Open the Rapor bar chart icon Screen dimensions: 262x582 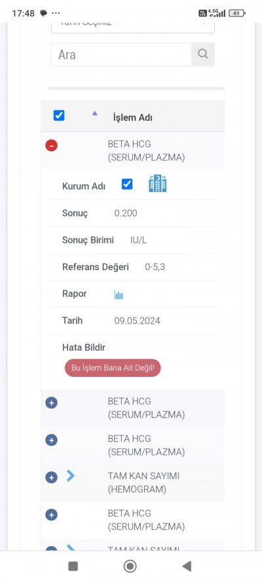tap(119, 295)
